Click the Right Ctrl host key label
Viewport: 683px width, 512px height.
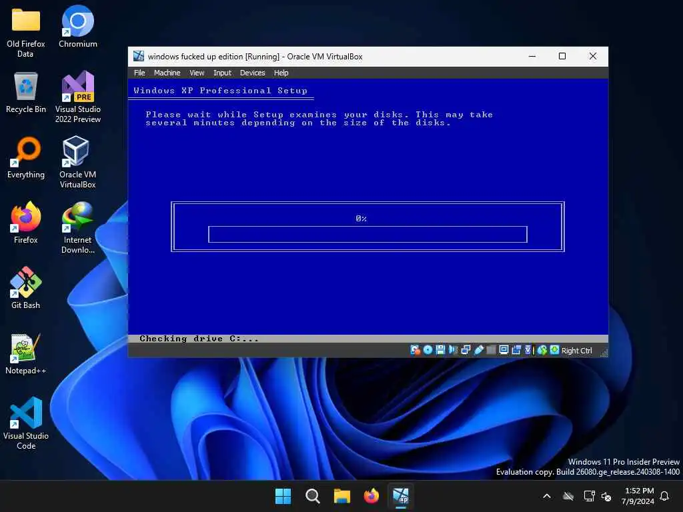coord(576,351)
